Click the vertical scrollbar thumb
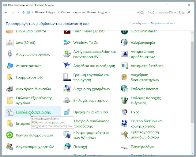Viewport: 196px width, 157px height. 193,82
